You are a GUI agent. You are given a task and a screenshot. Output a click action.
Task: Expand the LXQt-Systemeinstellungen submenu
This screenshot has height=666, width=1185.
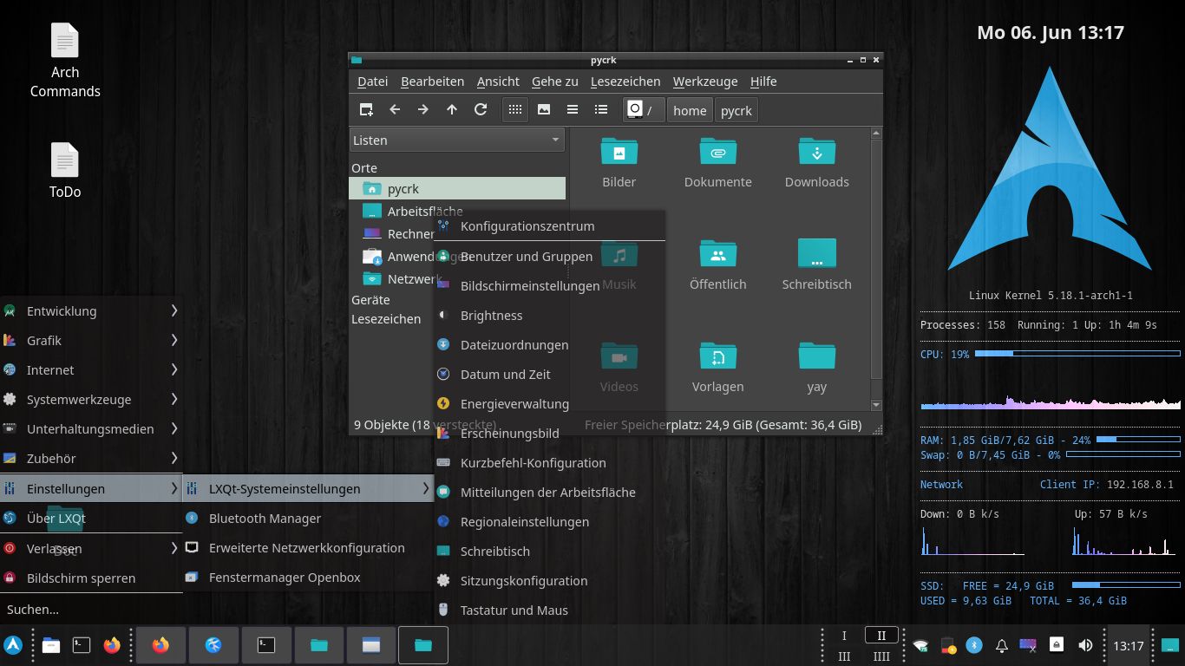coord(308,488)
